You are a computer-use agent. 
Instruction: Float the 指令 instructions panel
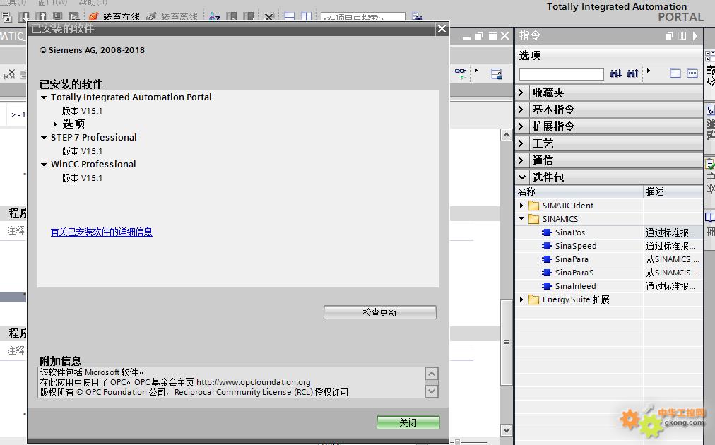(x=669, y=35)
